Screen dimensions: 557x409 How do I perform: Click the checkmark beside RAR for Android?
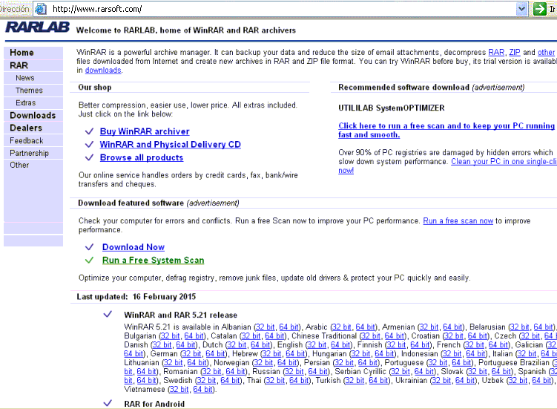(x=108, y=403)
